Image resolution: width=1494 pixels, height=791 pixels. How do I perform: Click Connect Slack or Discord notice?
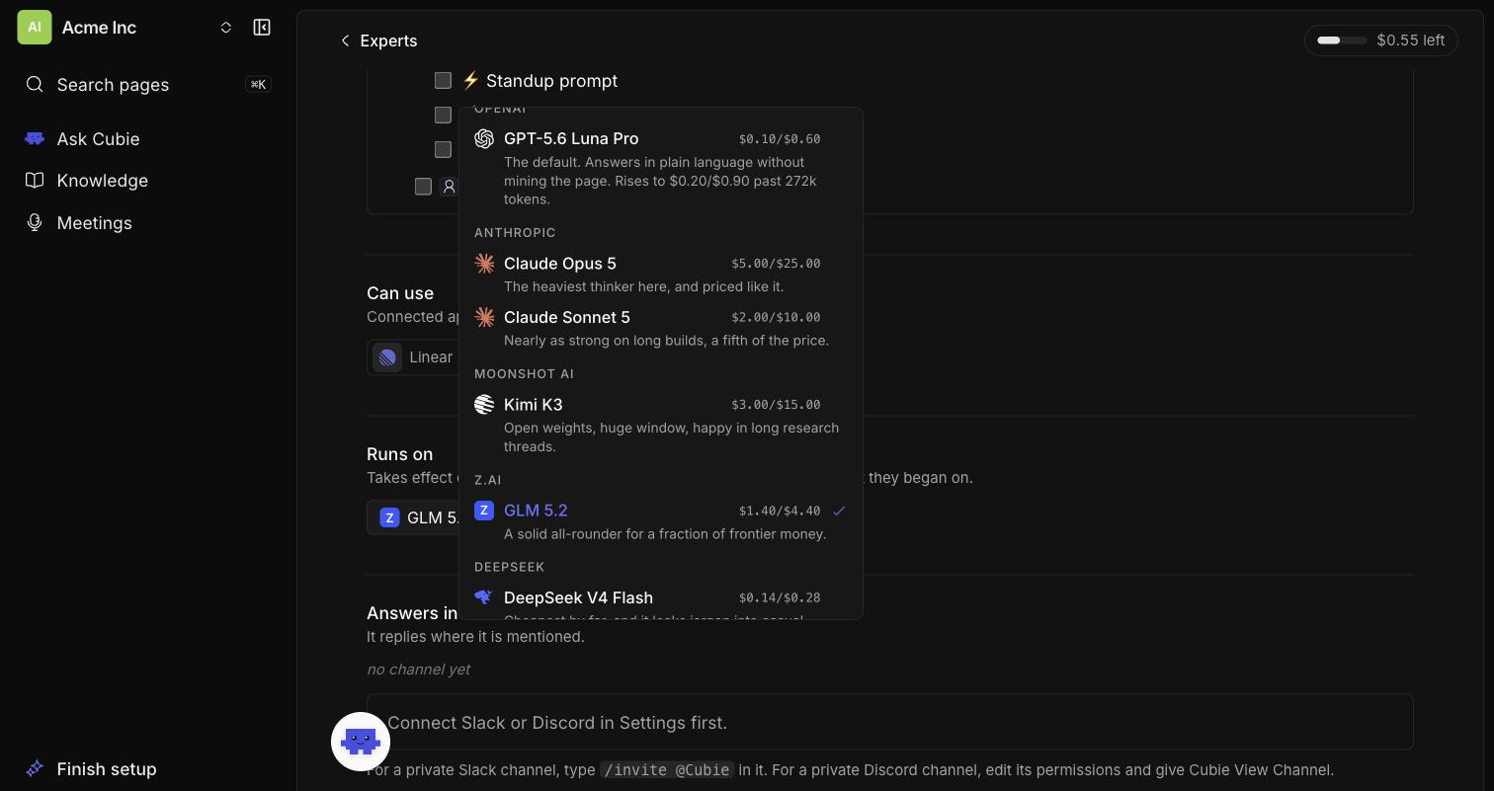(890, 722)
